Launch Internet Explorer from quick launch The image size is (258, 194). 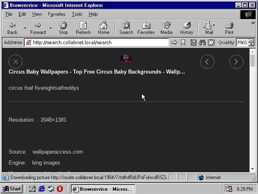coord(42,189)
